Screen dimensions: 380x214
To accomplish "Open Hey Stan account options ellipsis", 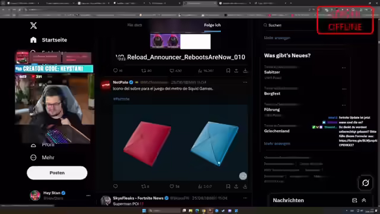I will 88,196.
